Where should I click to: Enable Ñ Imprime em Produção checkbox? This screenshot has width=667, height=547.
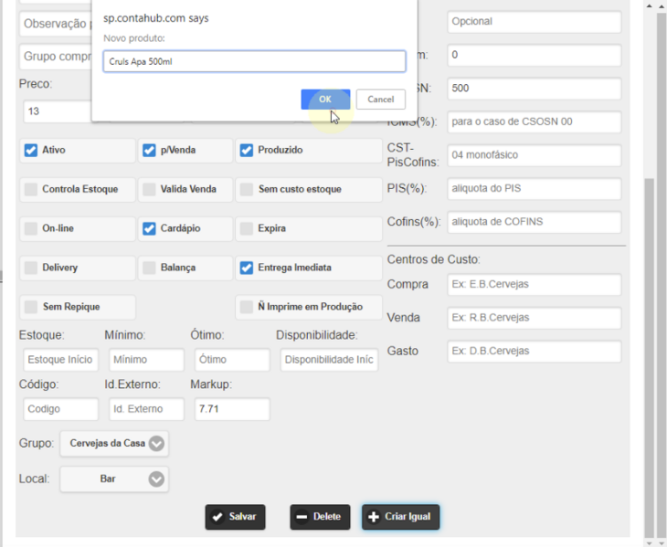pyautogui.click(x=247, y=307)
